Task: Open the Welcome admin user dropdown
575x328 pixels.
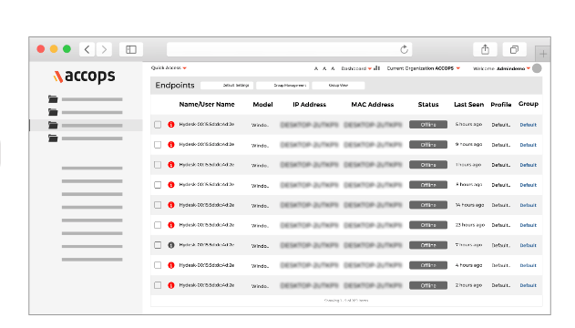Action: coord(501,68)
